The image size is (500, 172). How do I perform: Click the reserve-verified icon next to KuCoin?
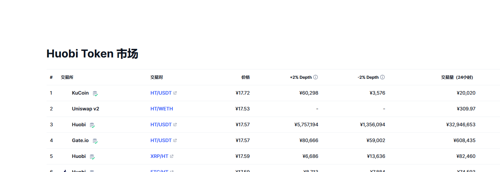(x=95, y=93)
